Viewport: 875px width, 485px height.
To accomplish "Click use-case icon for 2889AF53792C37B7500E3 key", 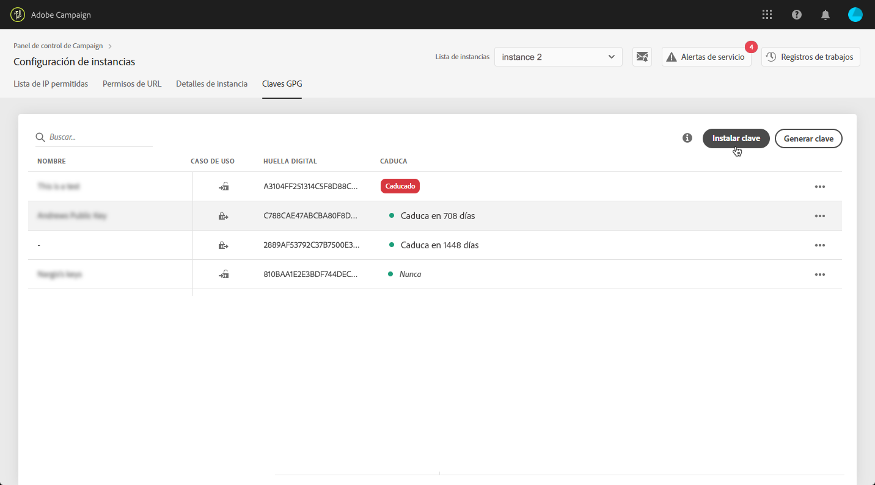I will pyautogui.click(x=224, y=245).
